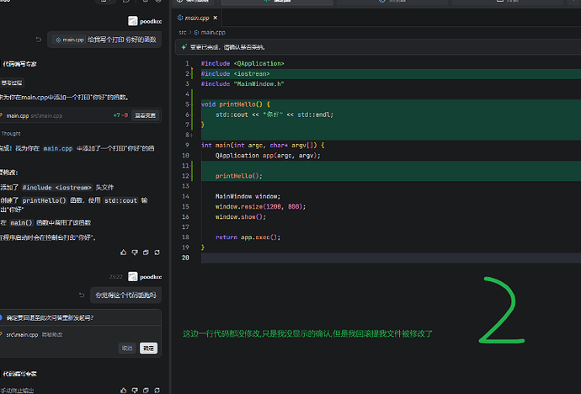Click the 确定 confirm button
Image resolution: width=581 pixels, height=394 pixels.
[148, 348]
